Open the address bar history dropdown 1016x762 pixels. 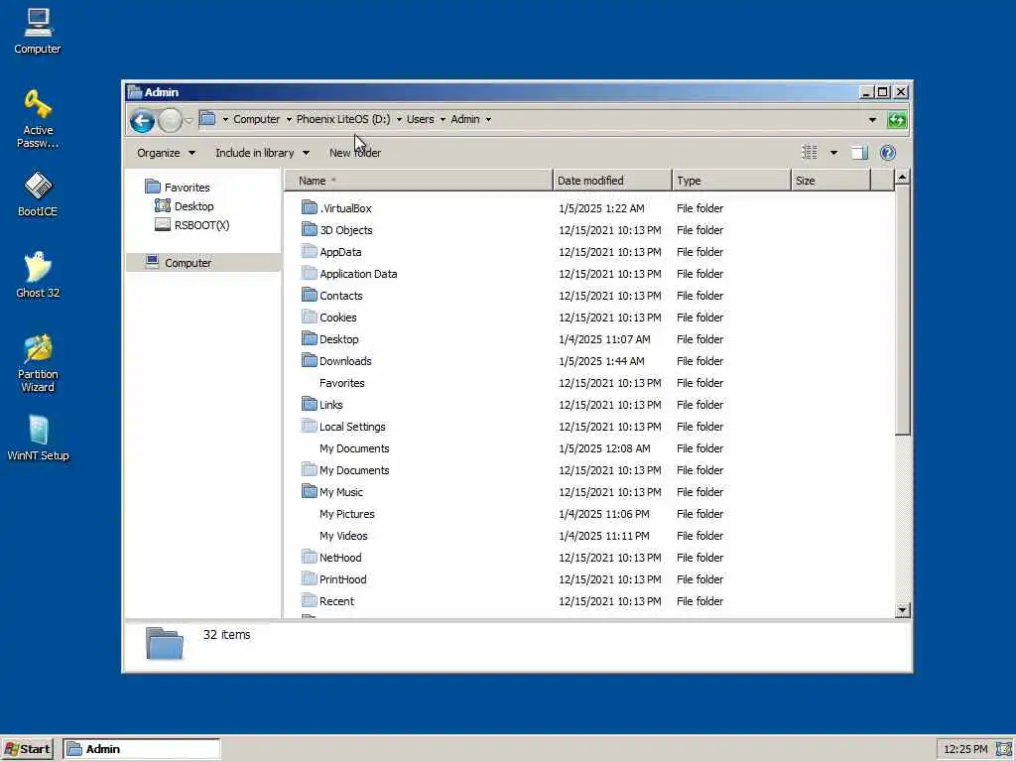coord(872,120)
